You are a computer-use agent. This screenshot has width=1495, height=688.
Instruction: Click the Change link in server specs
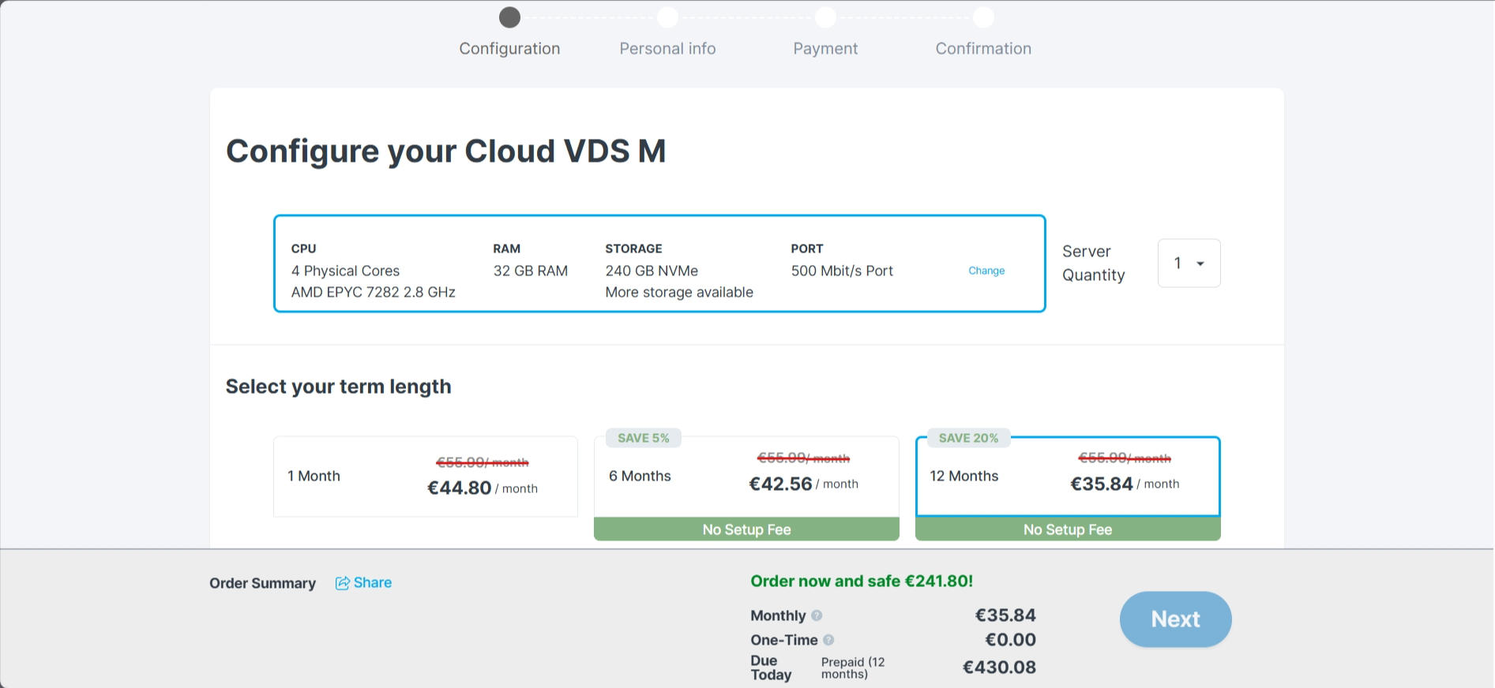point(986,271)
